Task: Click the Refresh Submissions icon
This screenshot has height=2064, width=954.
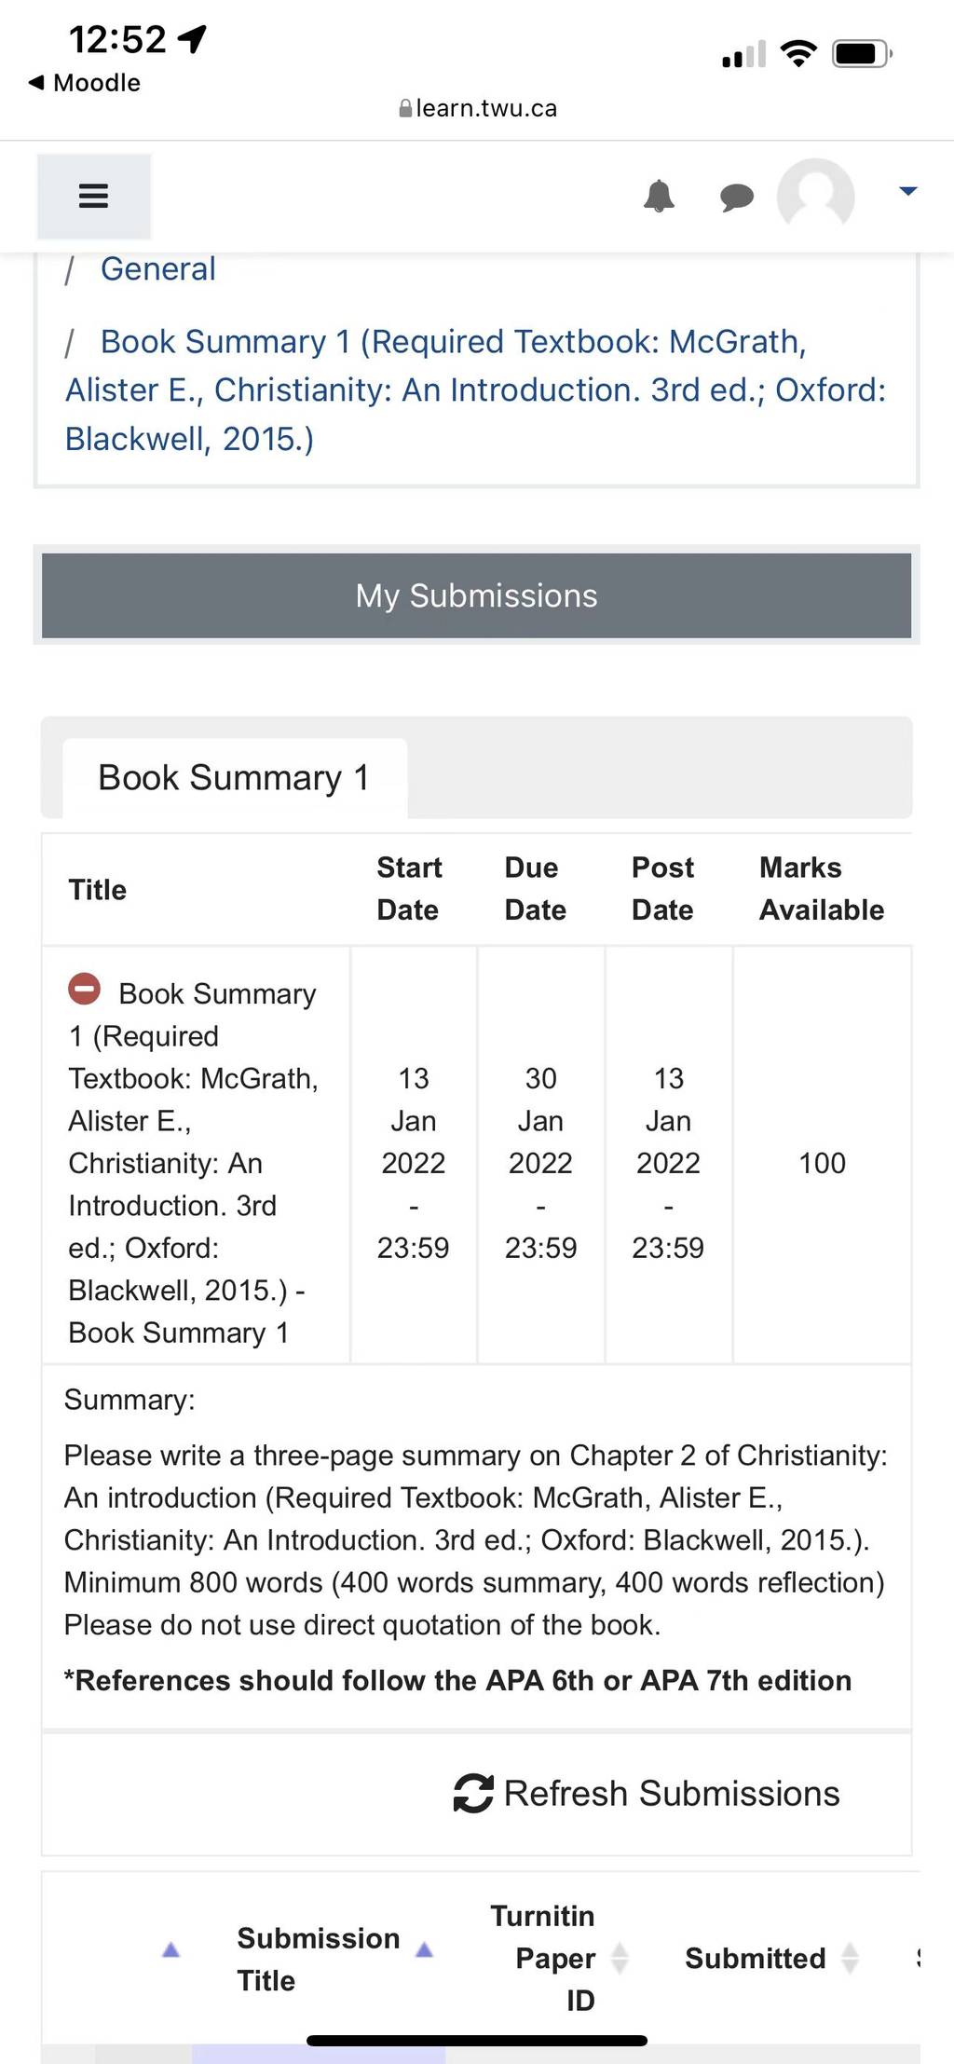Action: pos(473,1793)
